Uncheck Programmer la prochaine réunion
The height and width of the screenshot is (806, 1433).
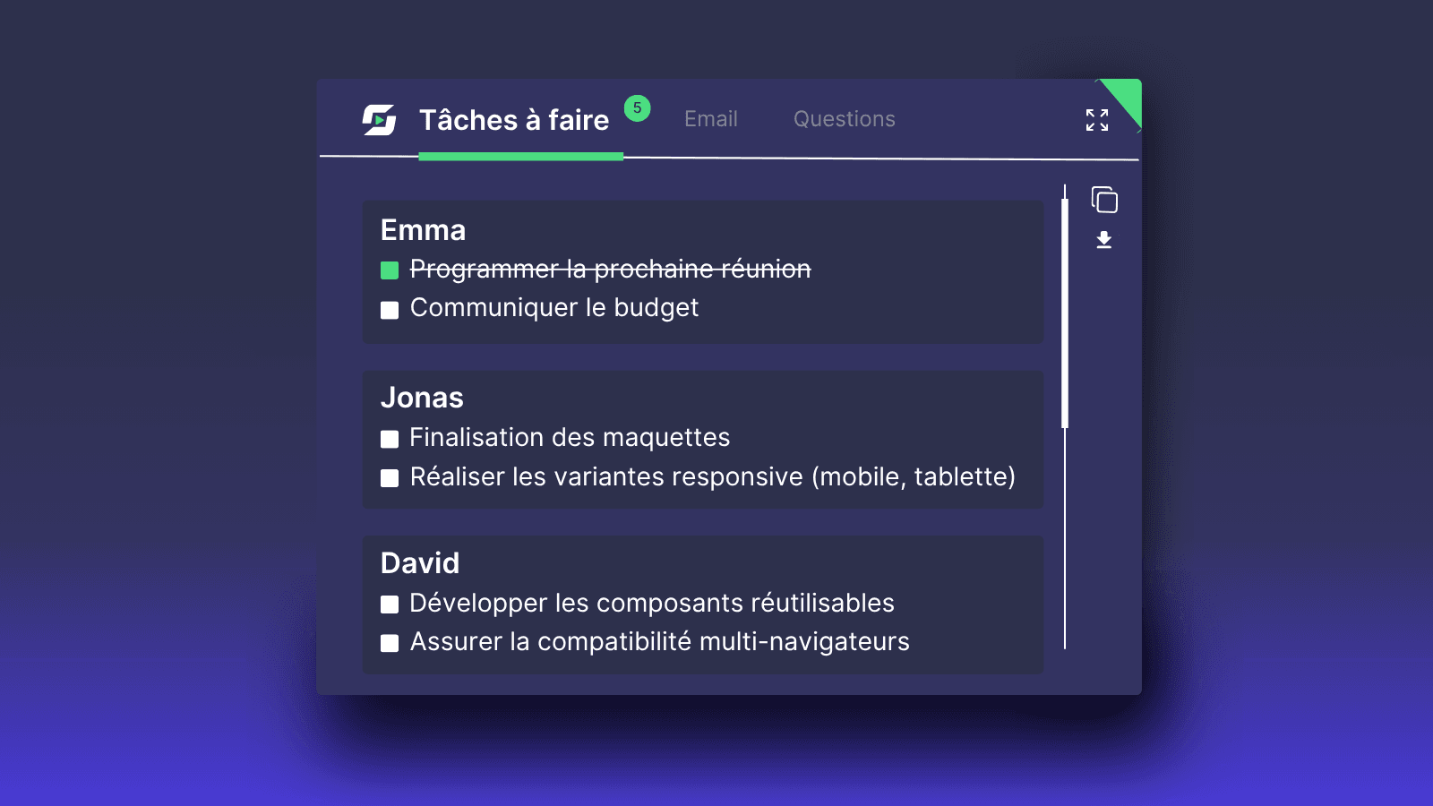(390, 269)
